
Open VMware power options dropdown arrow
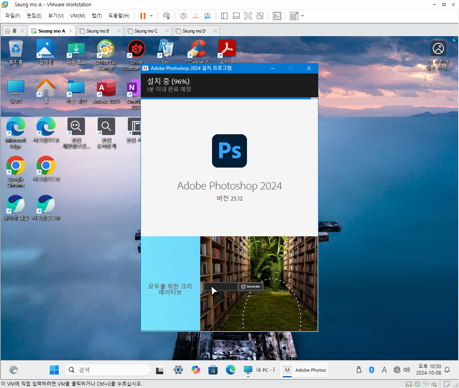tap(151, 16)
